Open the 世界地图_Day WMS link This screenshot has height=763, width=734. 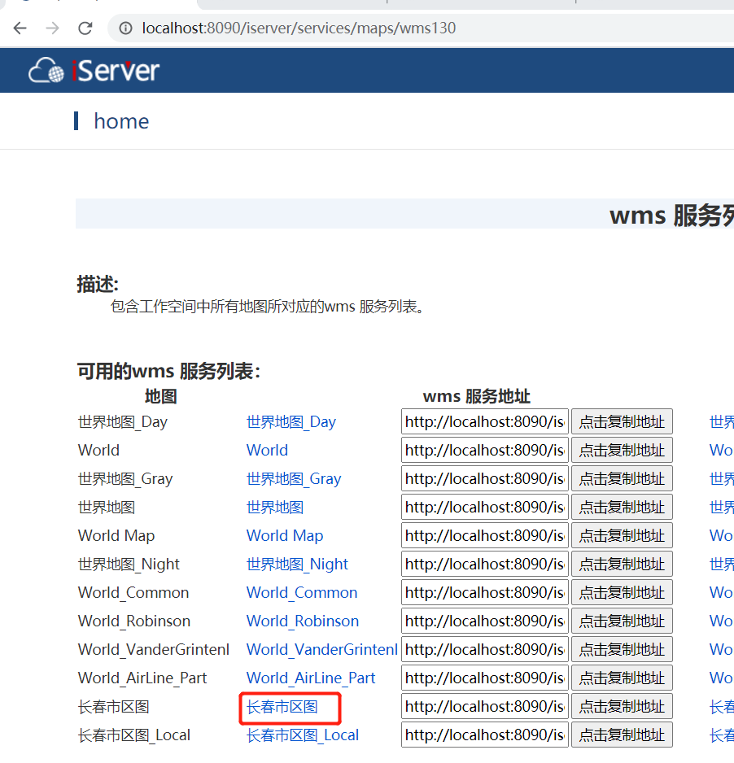pyautogui.click(x=291, y=422)
